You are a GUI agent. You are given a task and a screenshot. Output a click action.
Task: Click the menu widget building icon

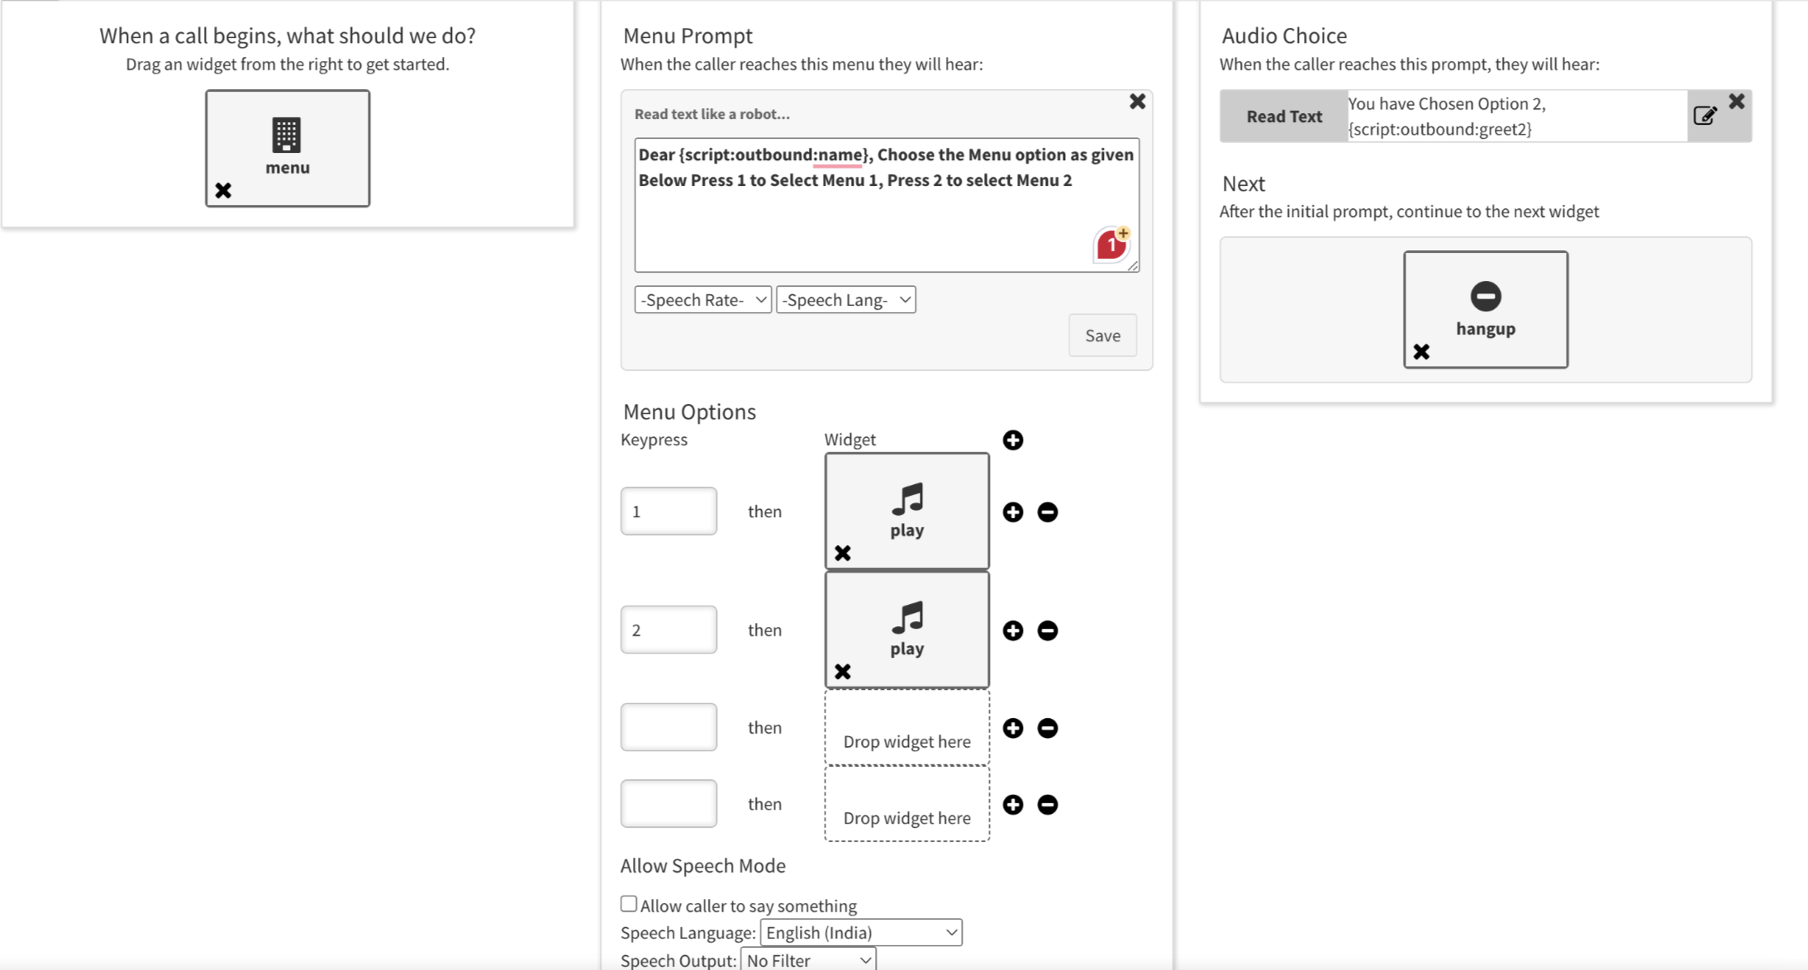[287, 135]
